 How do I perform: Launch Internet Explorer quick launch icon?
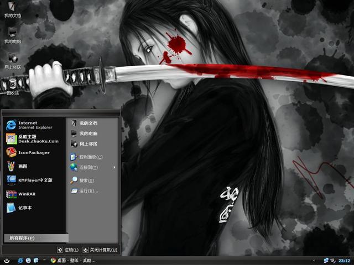pyautogui.click(x=20, y=261)
